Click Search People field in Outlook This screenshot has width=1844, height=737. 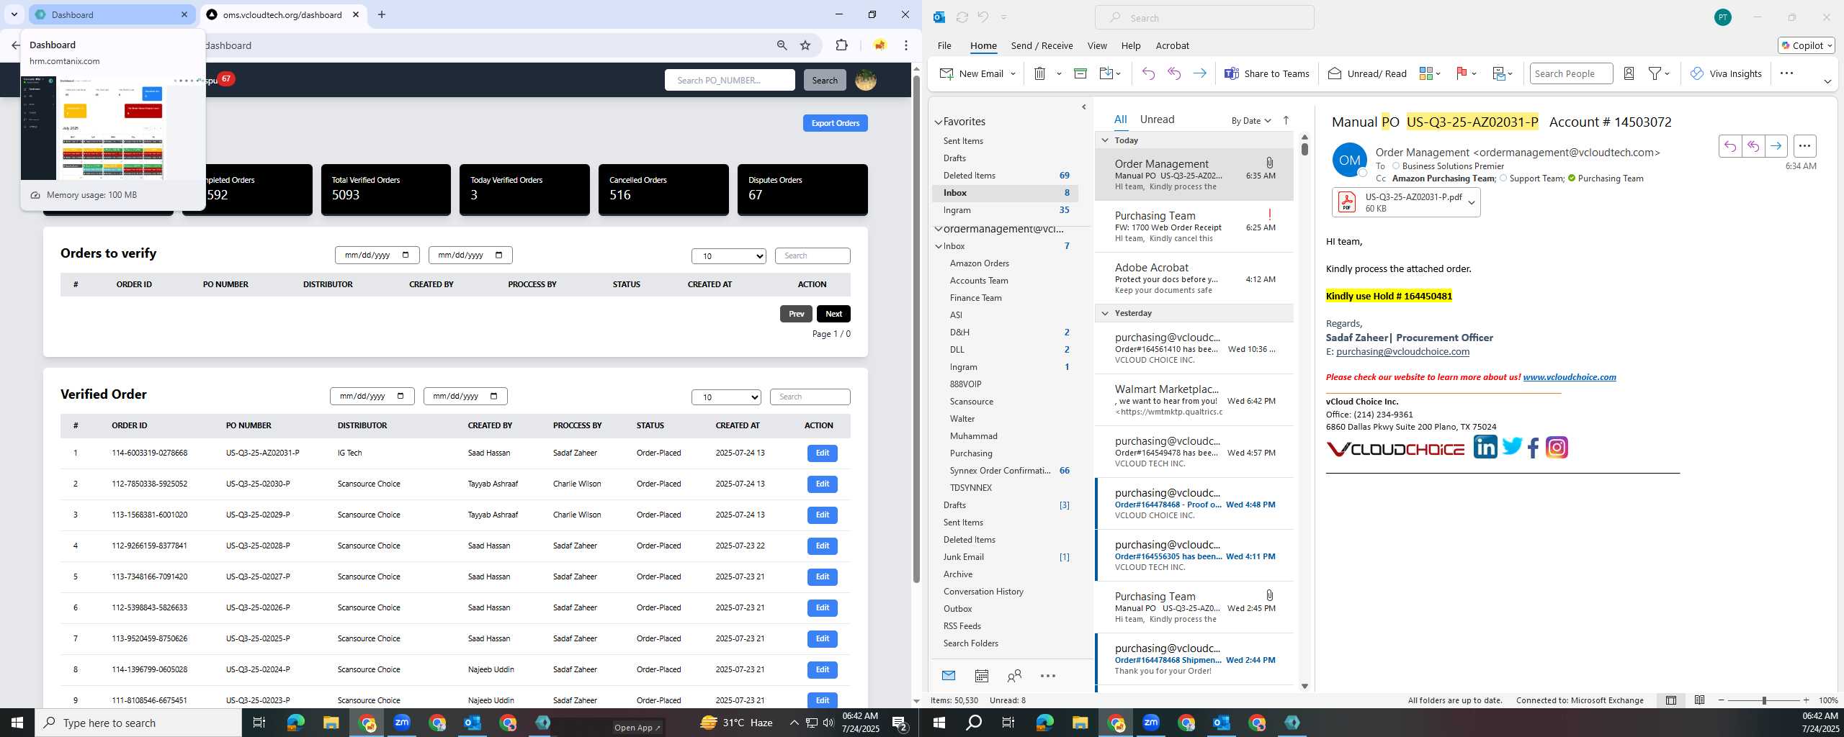coord(1570,73)
